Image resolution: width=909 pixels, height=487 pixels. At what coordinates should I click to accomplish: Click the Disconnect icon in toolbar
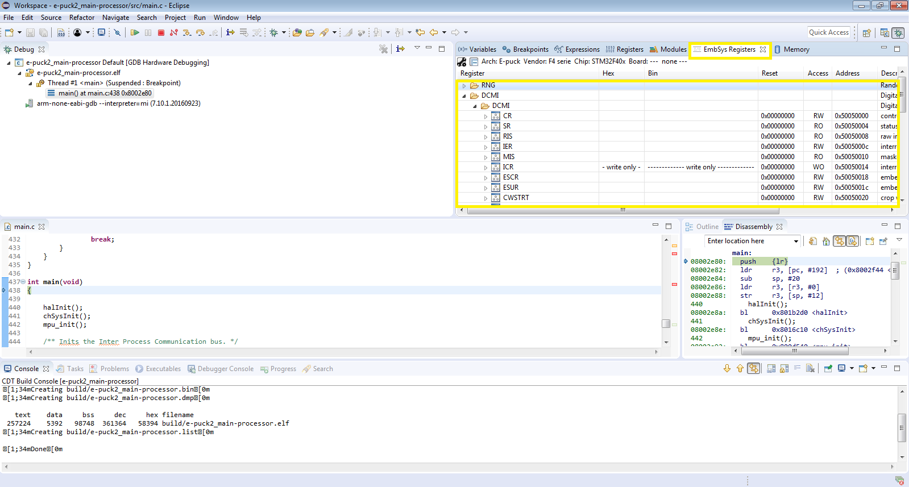point(174,32)
